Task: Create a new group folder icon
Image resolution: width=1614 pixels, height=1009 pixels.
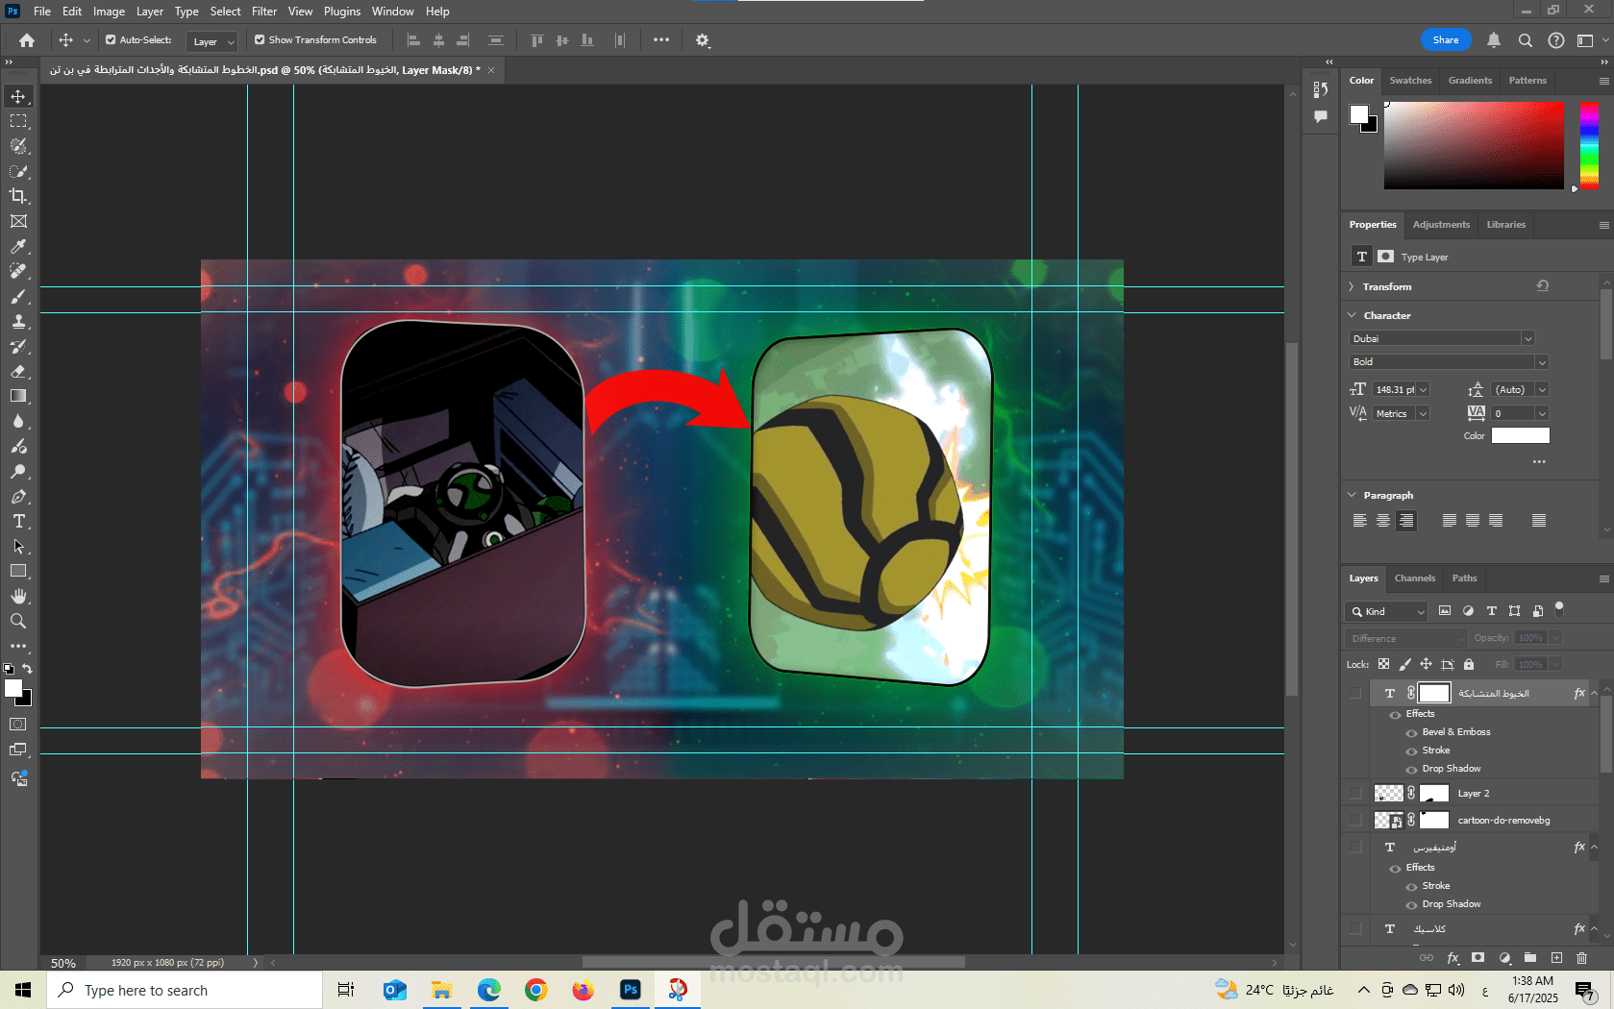Action: 1530,958
